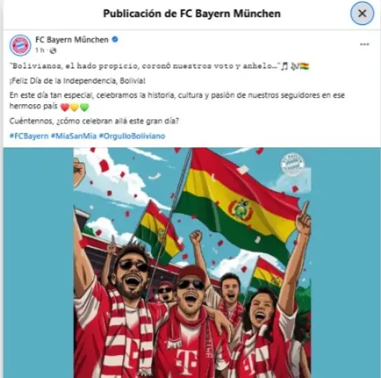
Task: Click the dialog title Publicación de FC Bayern
Action: click(x=192, y=14)
